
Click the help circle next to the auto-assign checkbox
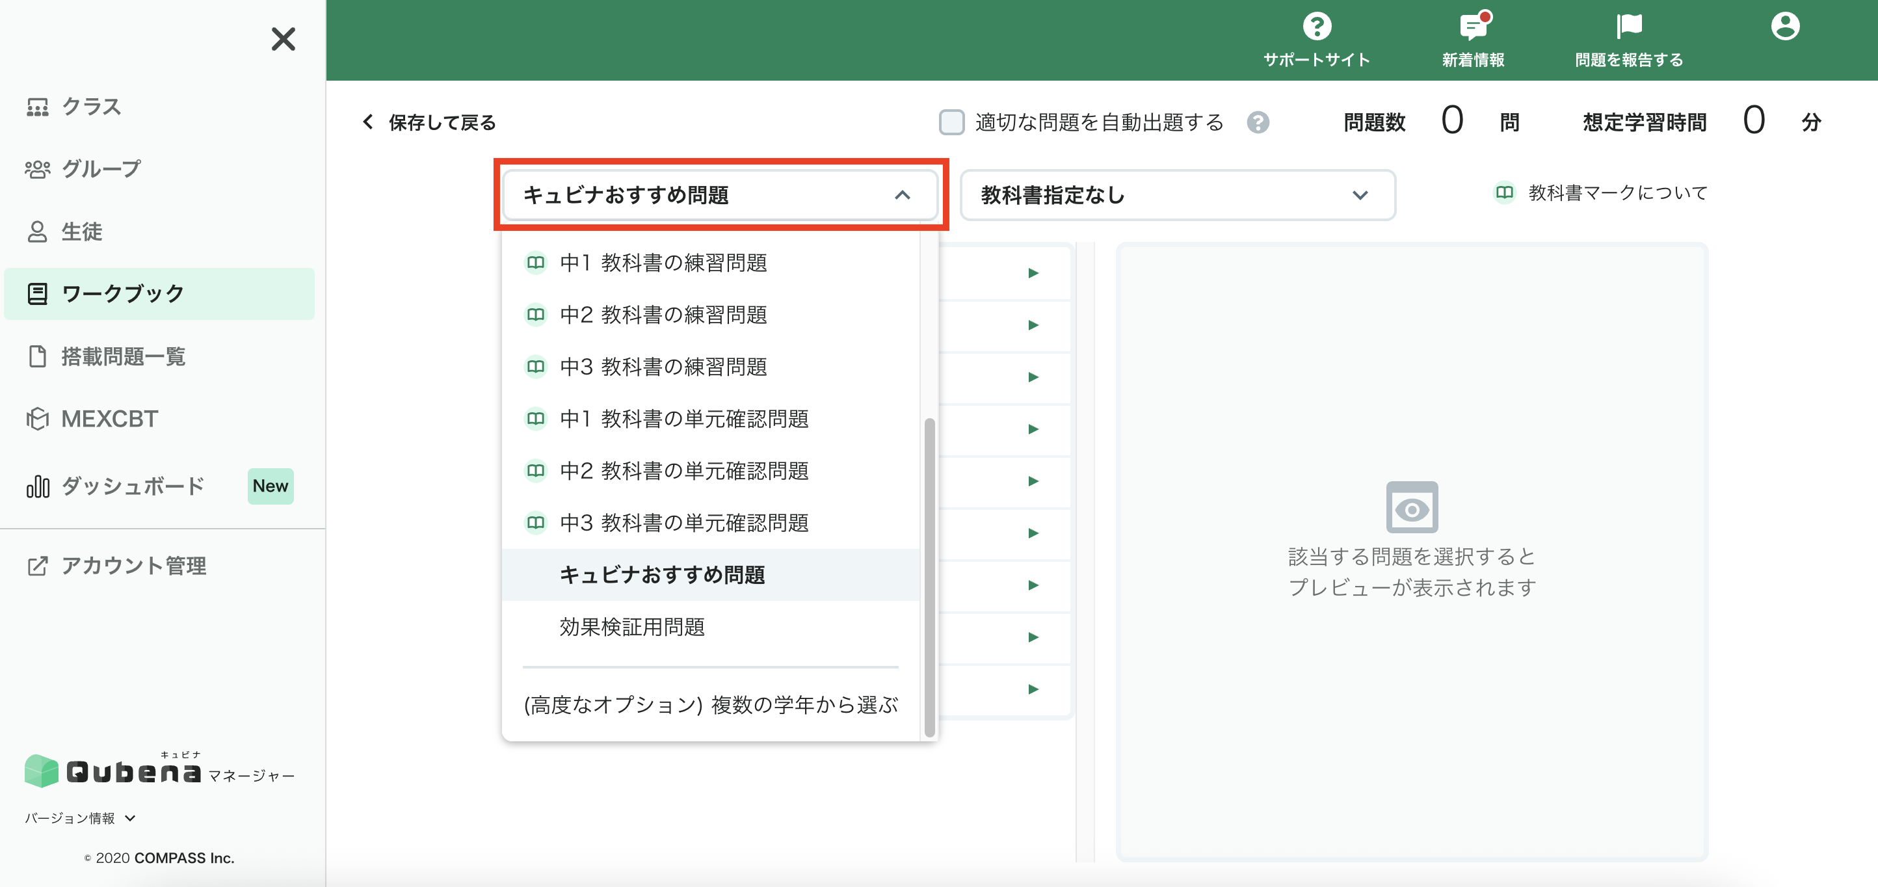tap(1260, 122)
